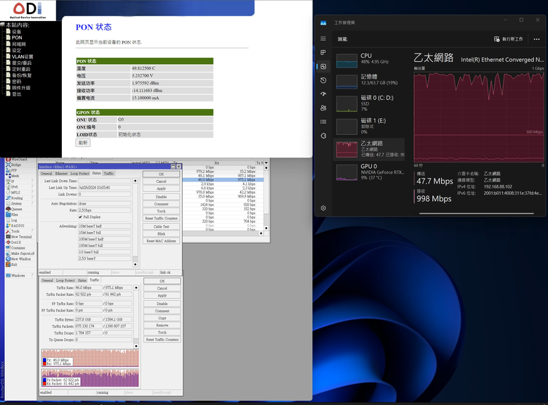
Task: Select 記憶體 memory in performance list
Action: tap(370, 81)
